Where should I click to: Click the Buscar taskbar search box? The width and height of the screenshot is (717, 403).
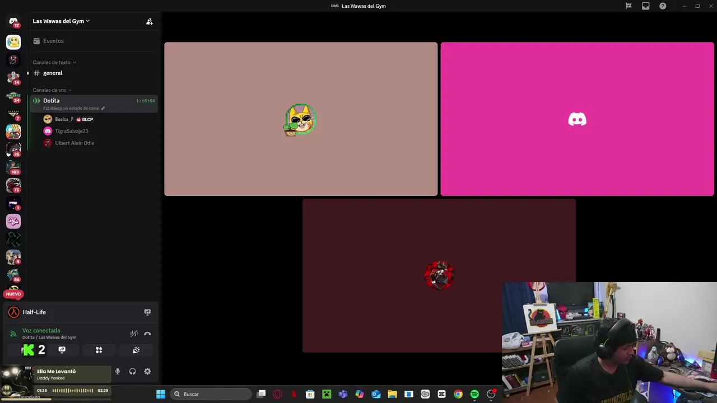point(211,394)
